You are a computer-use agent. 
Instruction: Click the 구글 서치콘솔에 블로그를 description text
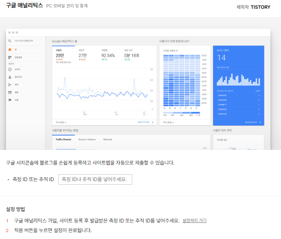(90, 163)
